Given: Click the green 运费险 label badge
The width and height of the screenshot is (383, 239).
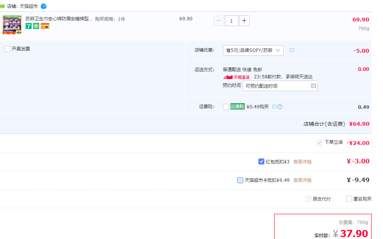Looking at the screenshot, I should tap(237, 107).
